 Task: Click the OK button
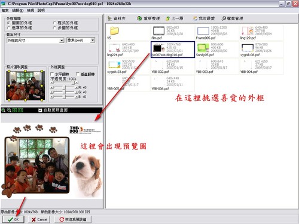tap(13, 219)
